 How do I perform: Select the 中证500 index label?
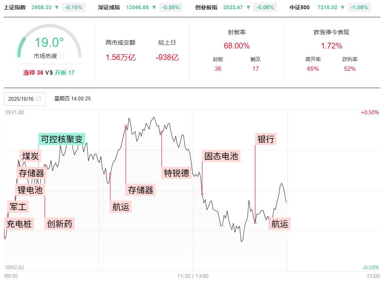[x=300, y=7]
